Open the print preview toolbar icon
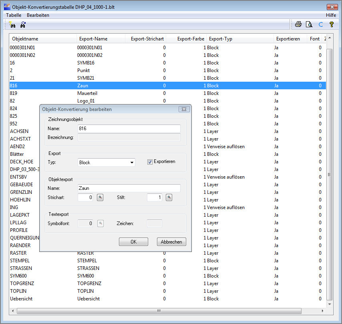 tap(309, 24)
